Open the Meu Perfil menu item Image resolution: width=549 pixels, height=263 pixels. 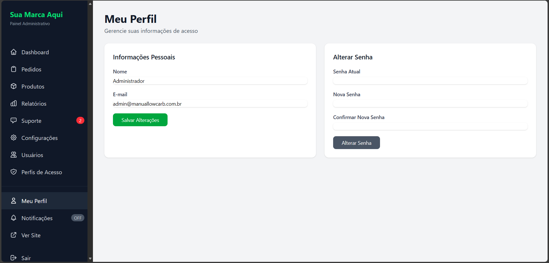click(34, 201)
